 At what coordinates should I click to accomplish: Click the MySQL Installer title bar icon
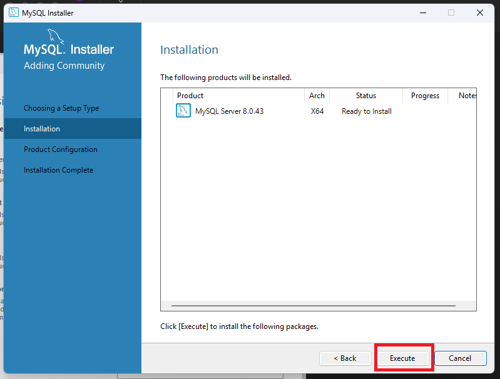14,13
